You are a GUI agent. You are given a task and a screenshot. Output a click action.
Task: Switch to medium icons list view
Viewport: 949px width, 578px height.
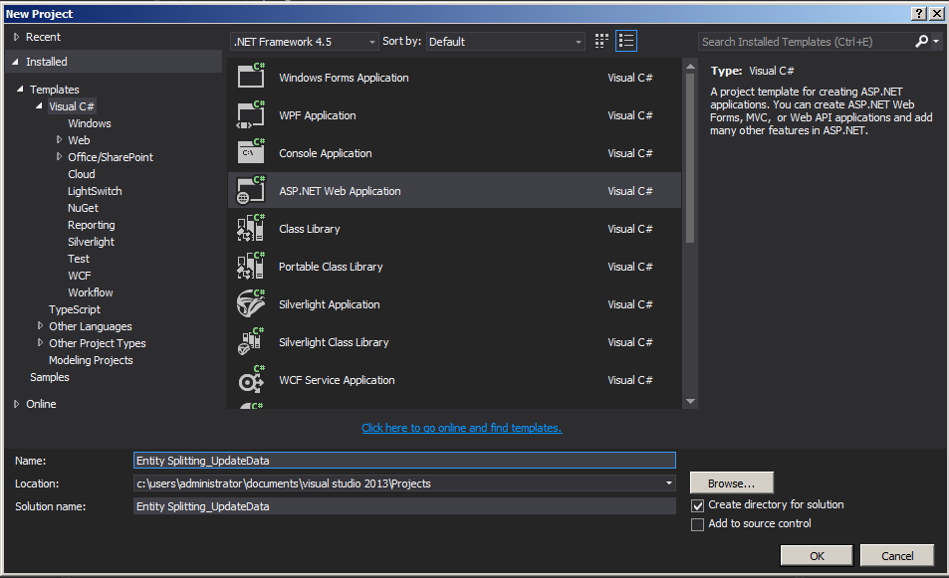pos(626,42)
